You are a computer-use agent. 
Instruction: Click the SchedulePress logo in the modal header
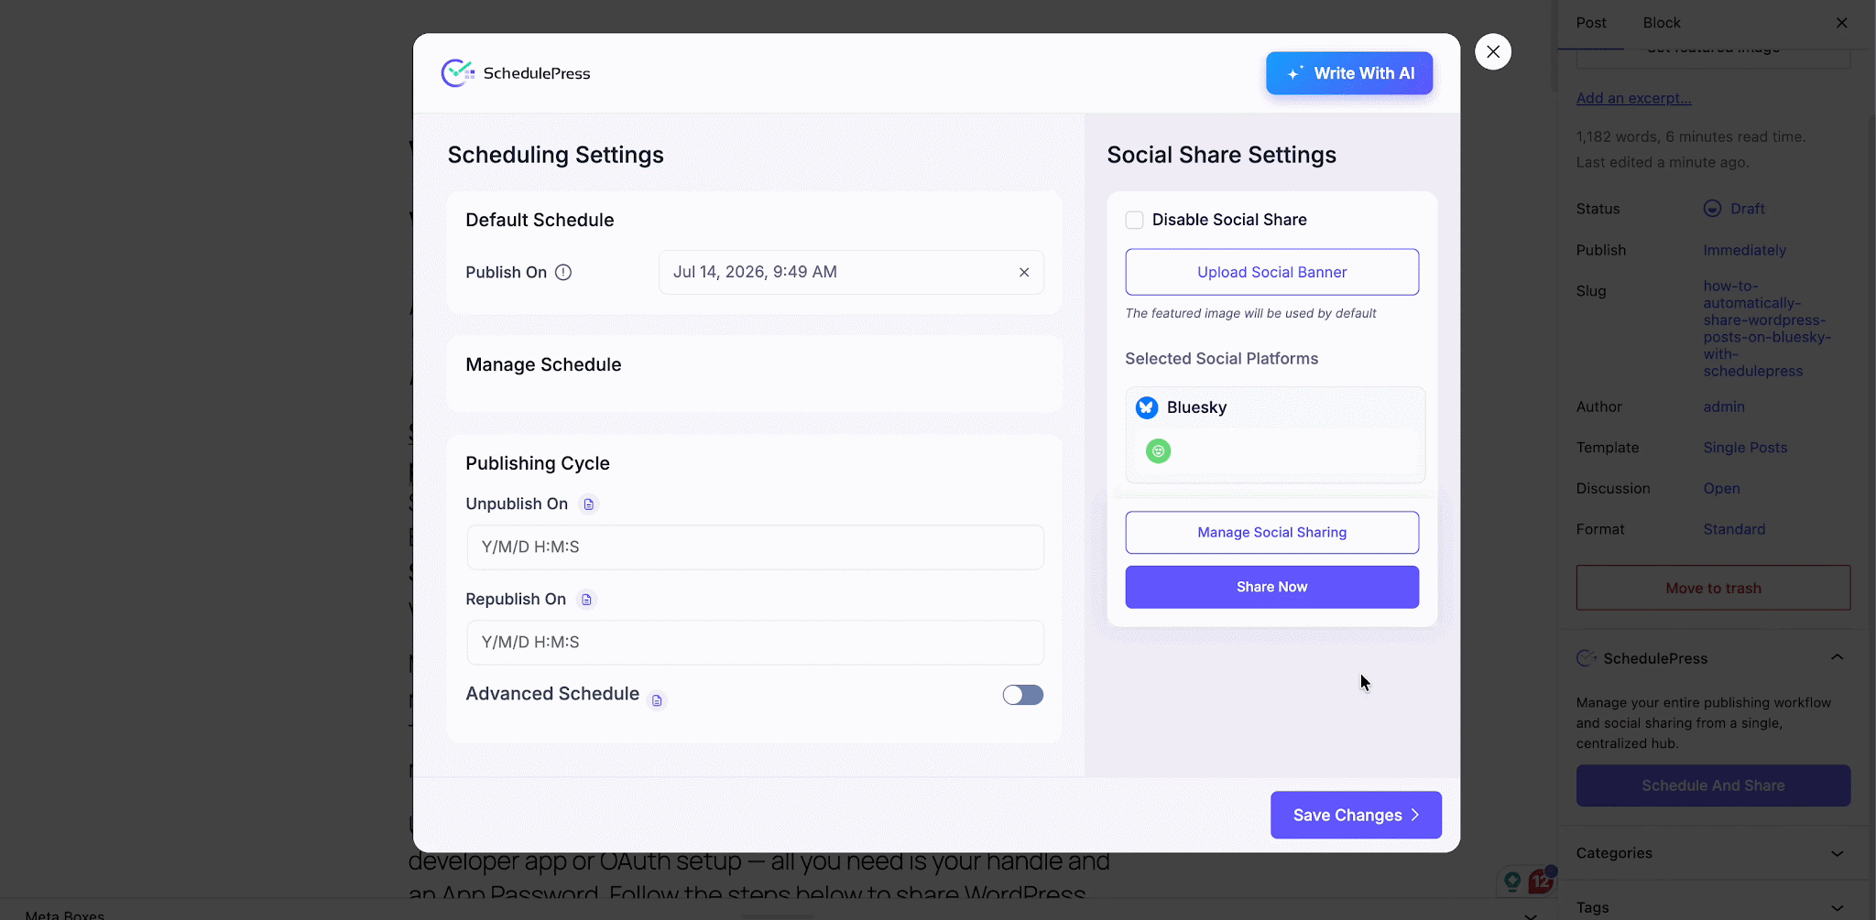[515, 73]
